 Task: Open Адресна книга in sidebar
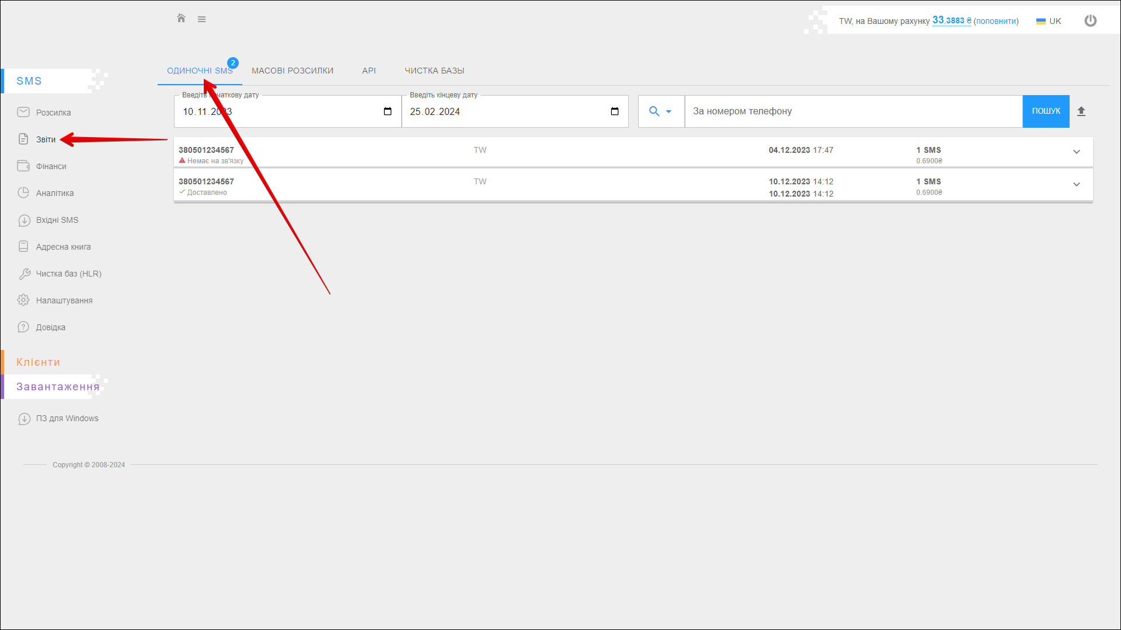[x=63, y=247]
